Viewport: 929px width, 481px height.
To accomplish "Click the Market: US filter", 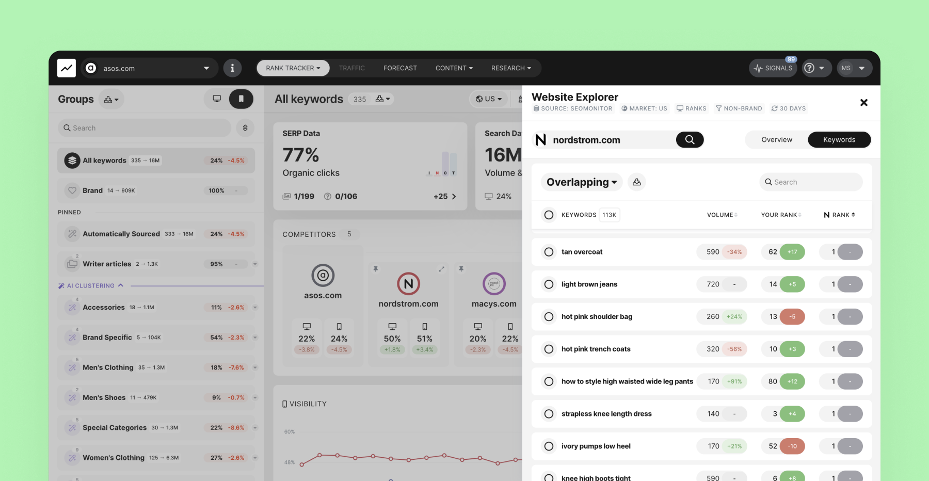I will (644, 108).
